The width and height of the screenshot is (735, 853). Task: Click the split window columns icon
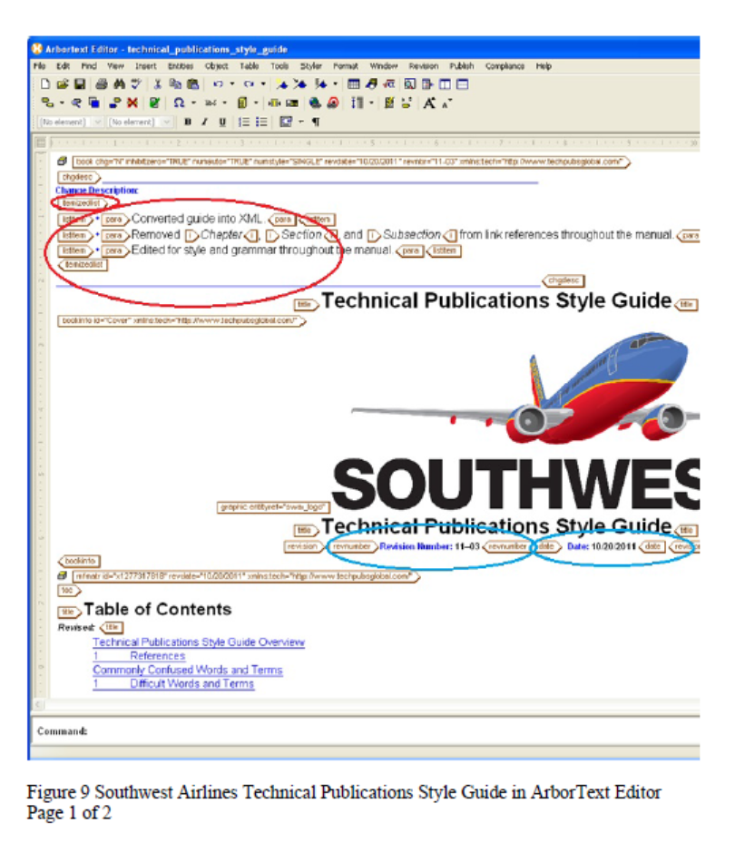(x=445, y=83)
